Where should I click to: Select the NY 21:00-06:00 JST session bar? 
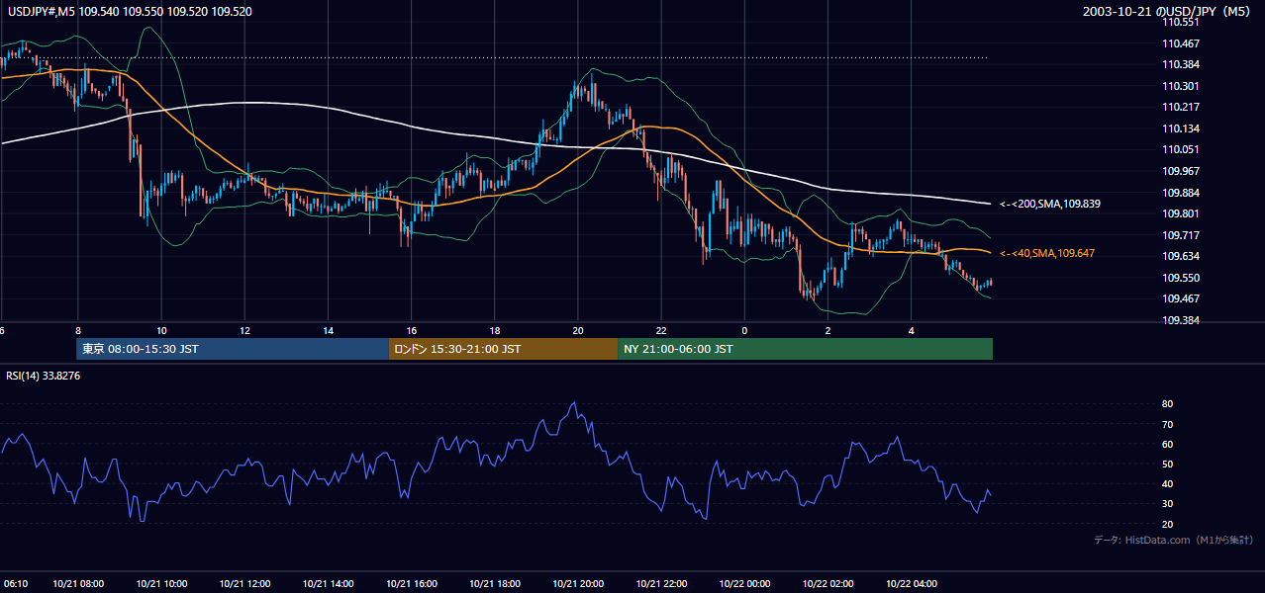(806, 349)
